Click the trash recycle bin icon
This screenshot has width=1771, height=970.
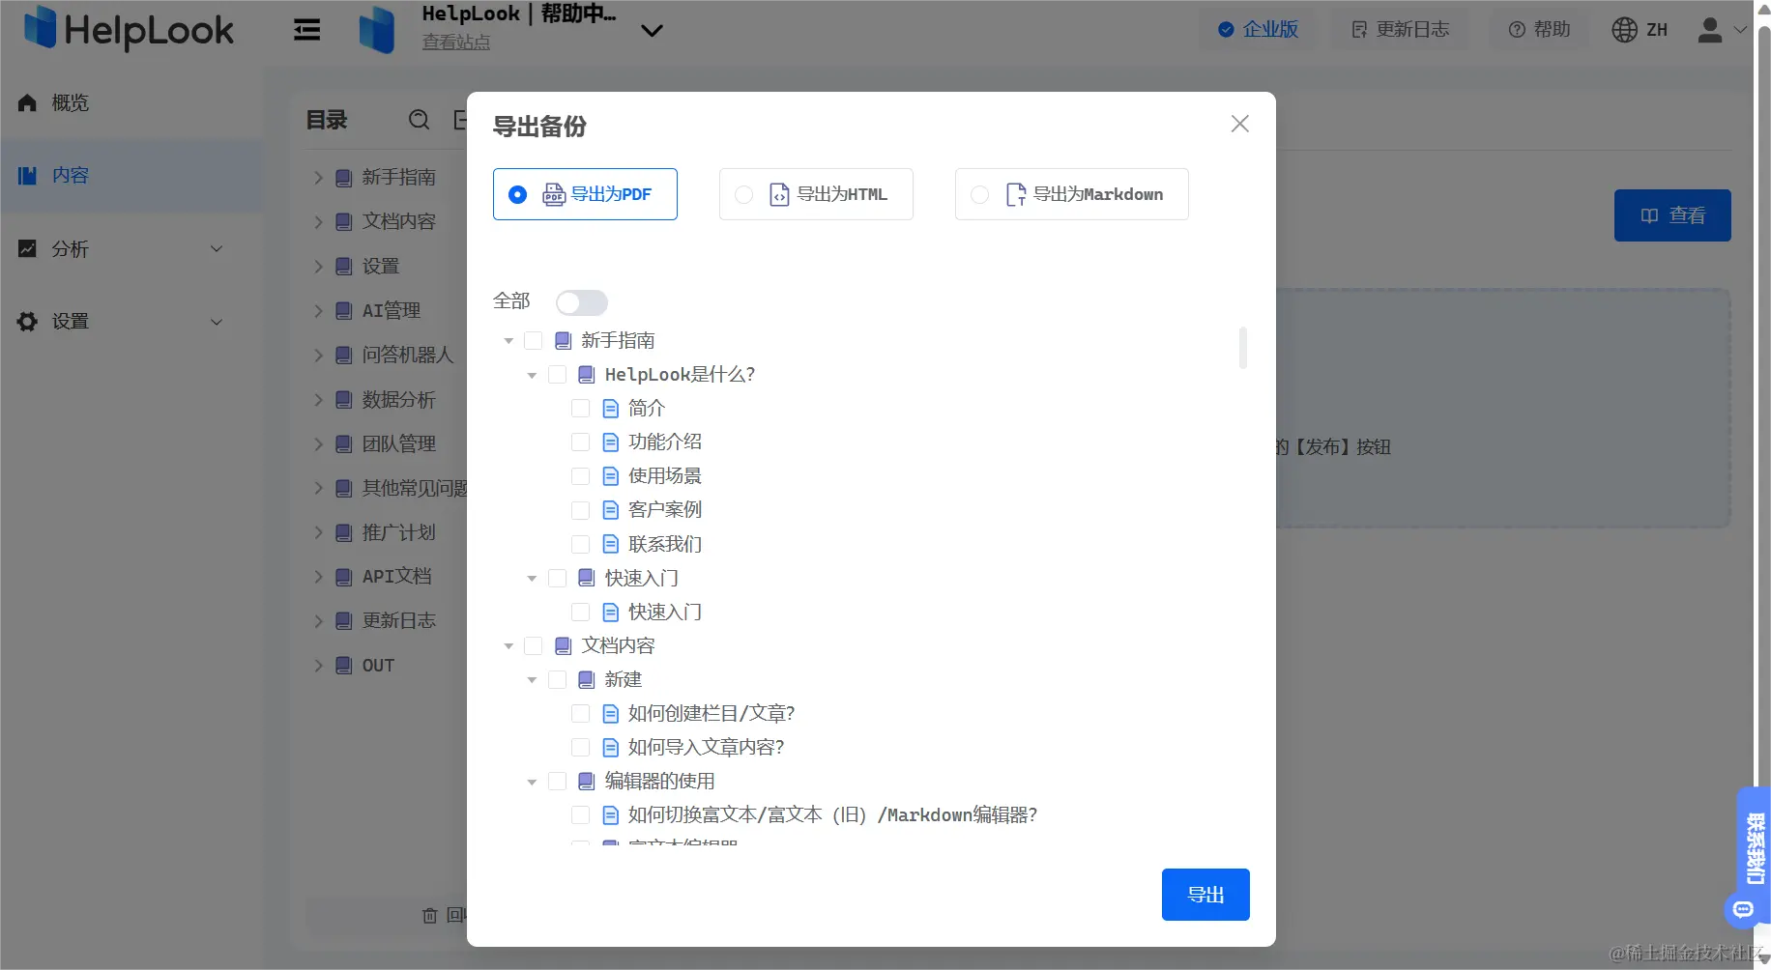tap(430, 915)
